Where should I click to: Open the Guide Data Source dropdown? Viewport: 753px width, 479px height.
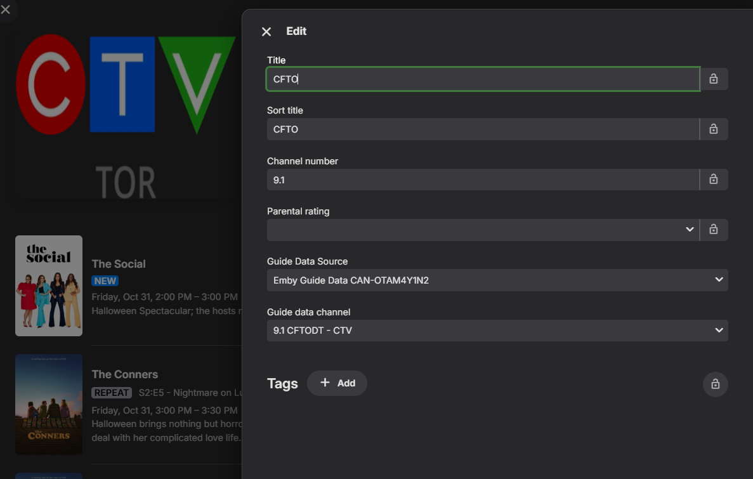pyautogui.click(x=497, y=280)
